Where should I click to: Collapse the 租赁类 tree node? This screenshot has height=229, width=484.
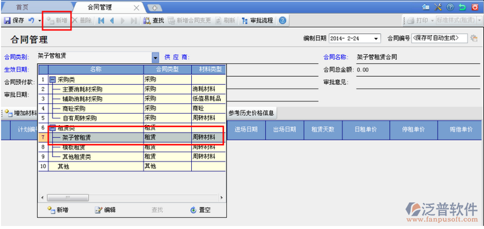[53, 127]
